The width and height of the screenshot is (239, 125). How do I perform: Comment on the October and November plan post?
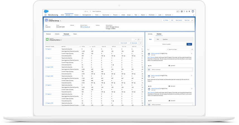tap(172, 86)
